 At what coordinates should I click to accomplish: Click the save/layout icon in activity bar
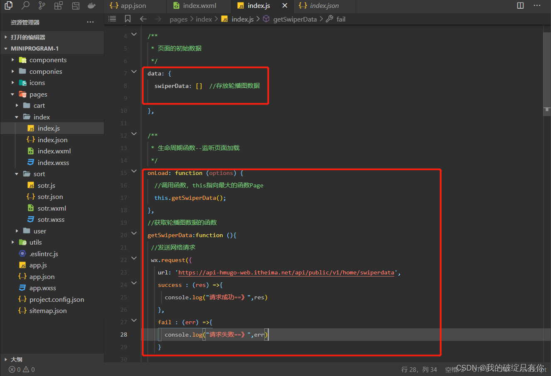pos(76,6)
